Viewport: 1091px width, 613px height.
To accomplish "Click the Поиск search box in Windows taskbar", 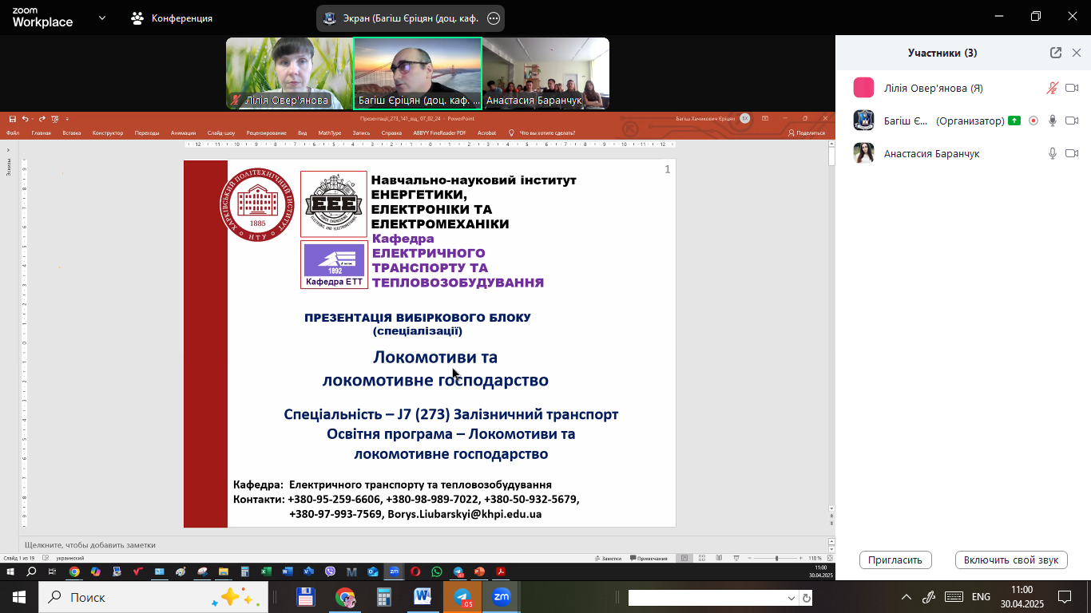I will click(x=153, y=597).
